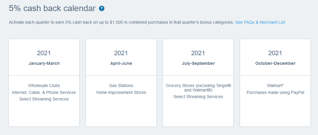Click the Walmart* category text
318x135 pixels.
275,85
